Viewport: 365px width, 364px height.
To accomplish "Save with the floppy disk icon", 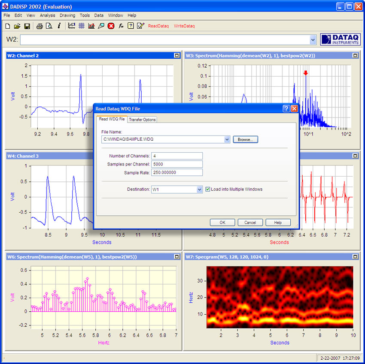I will coord(27,26).
